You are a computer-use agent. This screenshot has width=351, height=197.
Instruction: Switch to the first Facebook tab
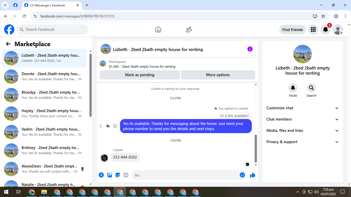(15, 5)
